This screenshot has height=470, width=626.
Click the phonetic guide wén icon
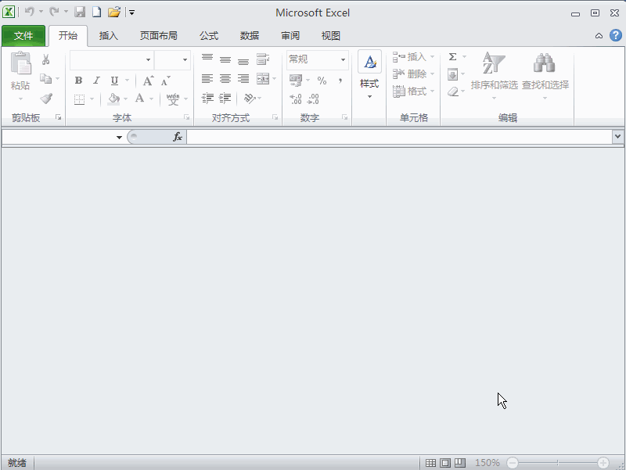(x=173, y=99)
